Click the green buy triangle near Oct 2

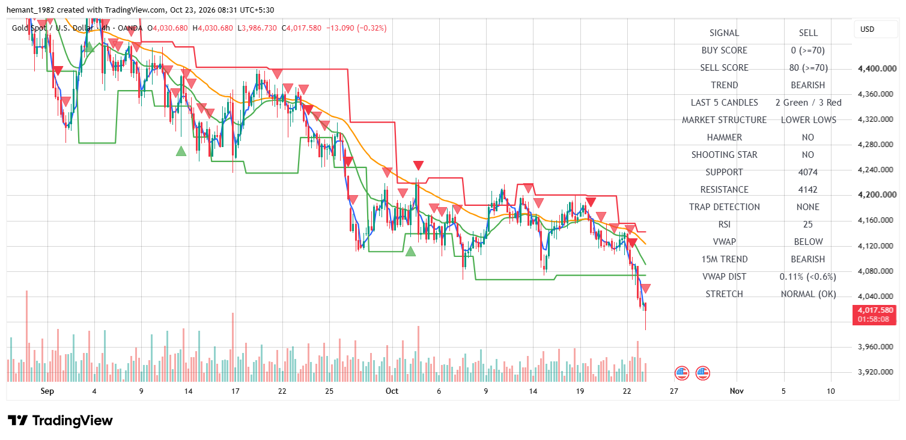pos(410,251)
